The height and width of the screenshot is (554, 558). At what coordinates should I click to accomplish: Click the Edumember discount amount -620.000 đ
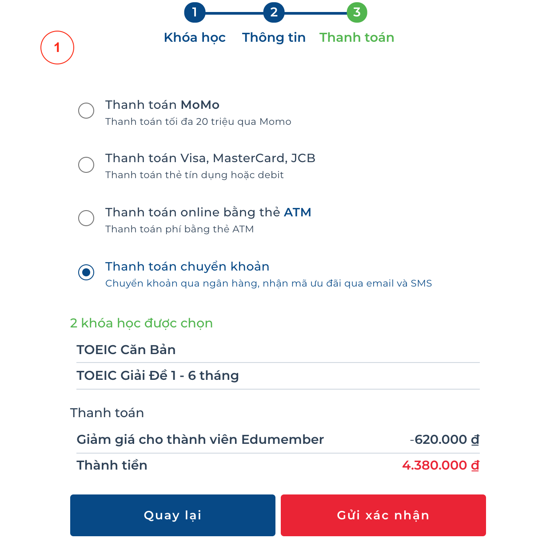pyautogui.click(x=444, y=440)
